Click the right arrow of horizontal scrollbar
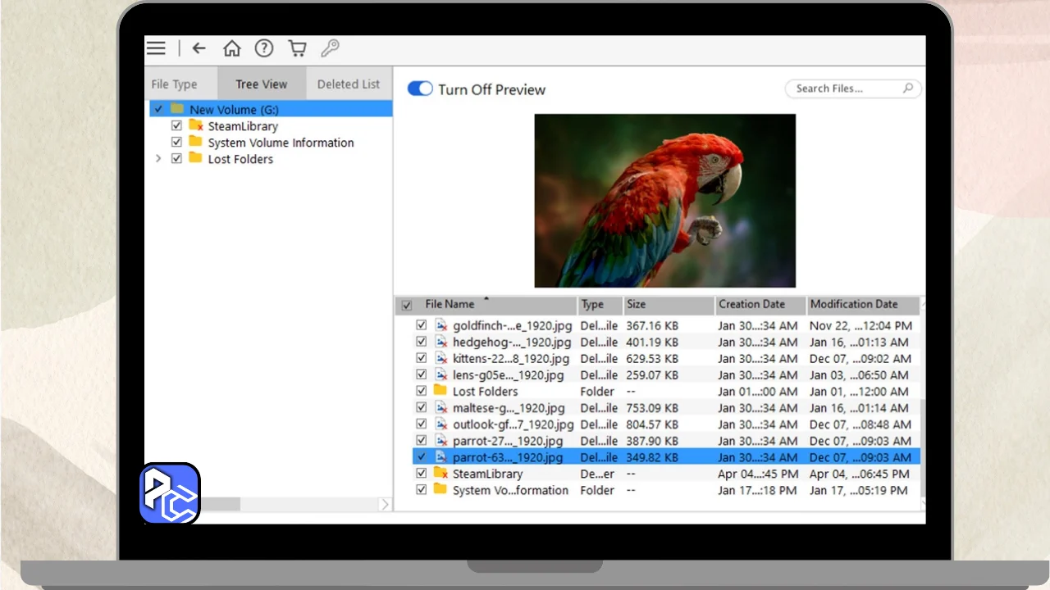This screenshot has width=1050, height=590. [x=385, y=505]
